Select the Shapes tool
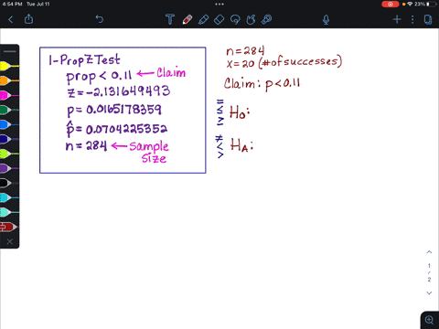439x329 pixels. (251, 19)
